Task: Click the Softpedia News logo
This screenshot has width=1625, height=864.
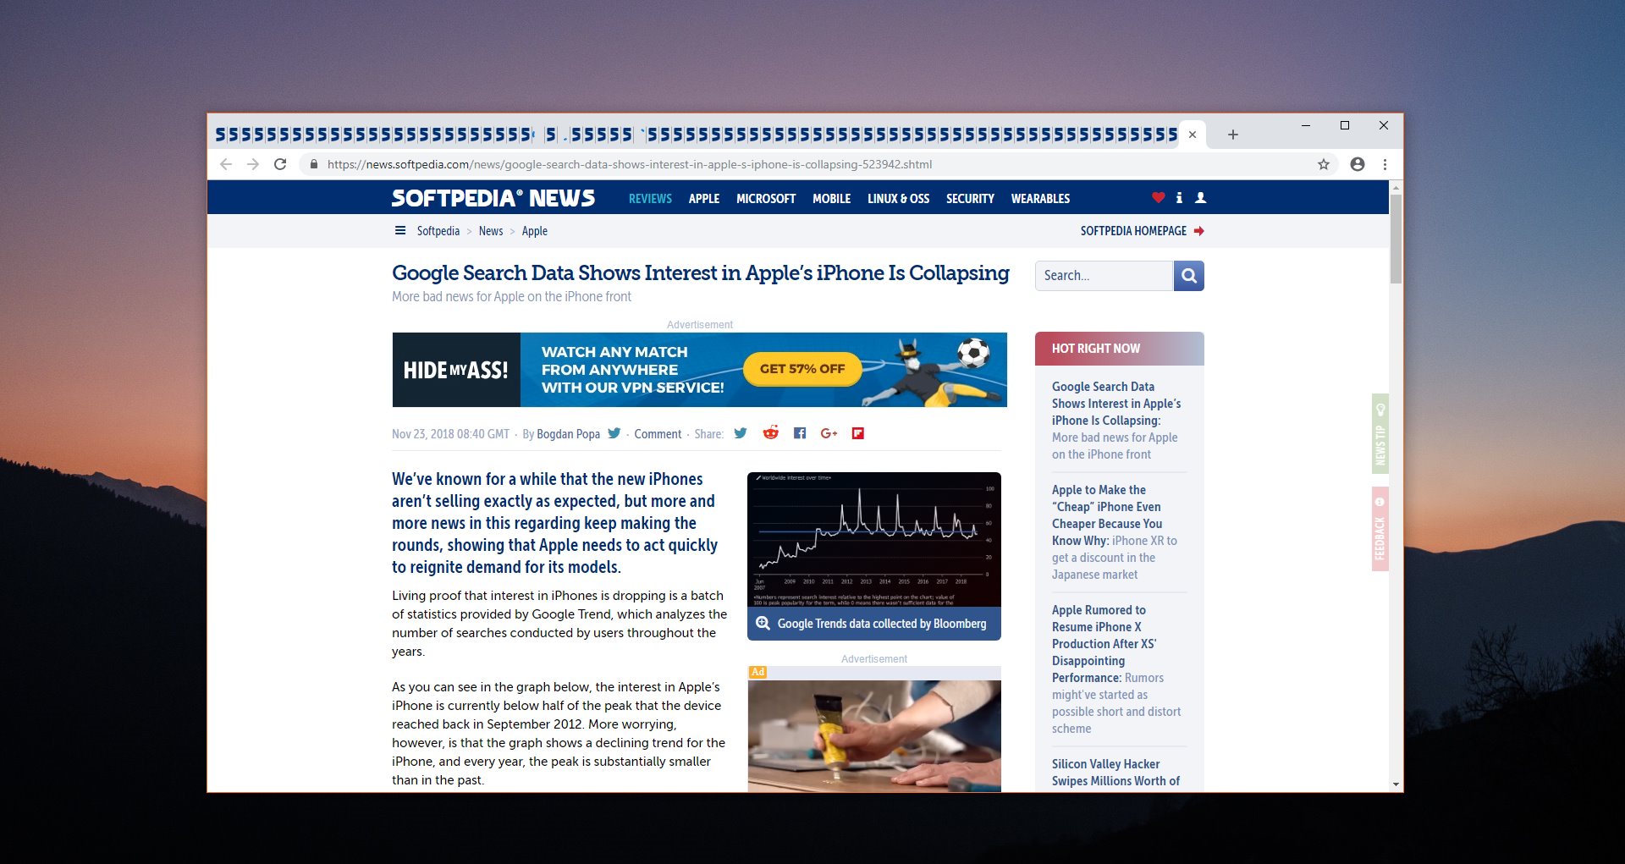Action: [493, 198]
